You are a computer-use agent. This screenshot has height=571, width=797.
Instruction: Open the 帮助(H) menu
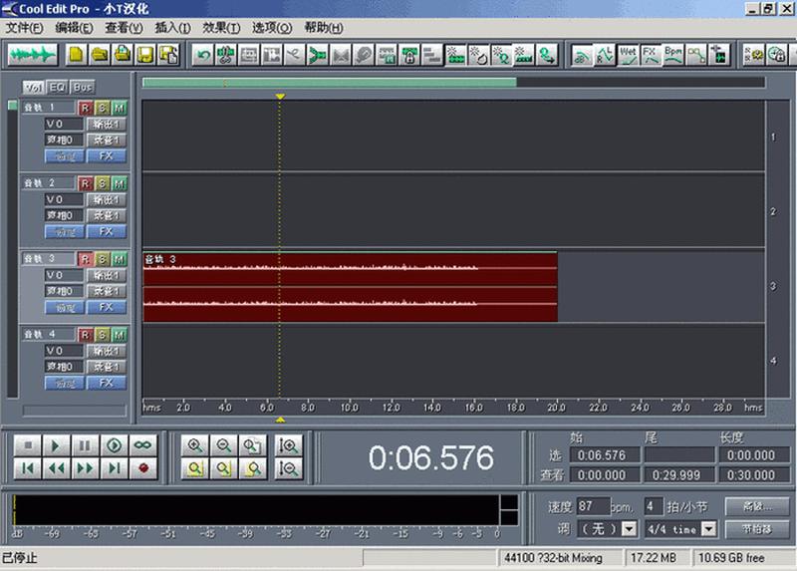[x=323, y=28]
